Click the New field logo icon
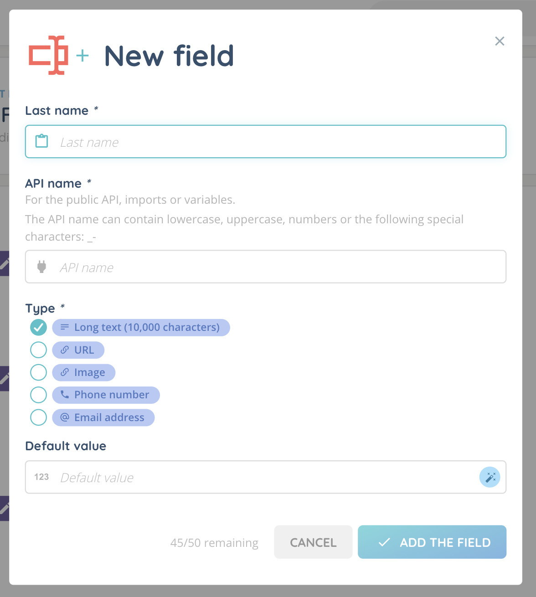The image size is (536, 597). tap(49, 55)
